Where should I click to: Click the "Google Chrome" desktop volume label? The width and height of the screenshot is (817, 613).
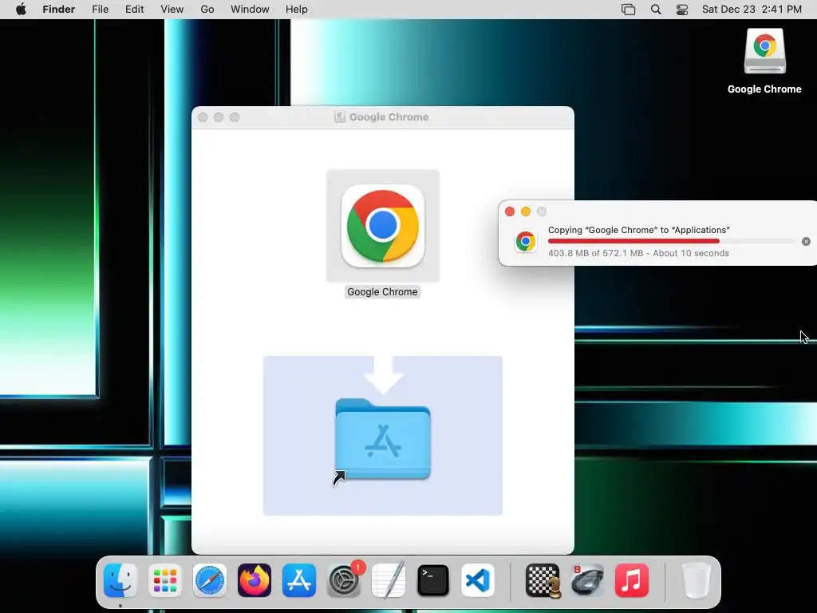[x=764, y=89]
